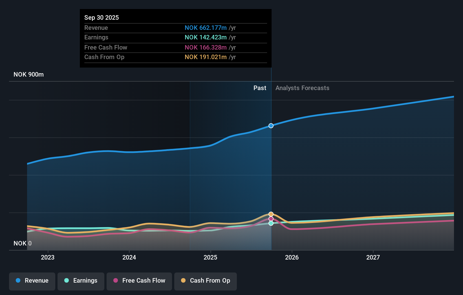Select the orange Cash From Op chart marker

pyautogui.click(x=271, y=213)
